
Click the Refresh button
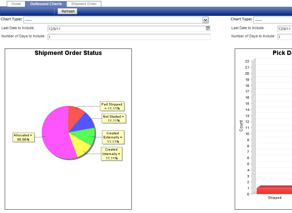click(x=68, y=11)
